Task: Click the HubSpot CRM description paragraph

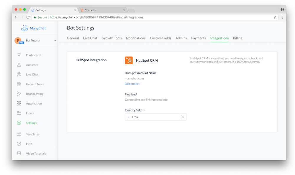Action: click(x=227, y=60)
